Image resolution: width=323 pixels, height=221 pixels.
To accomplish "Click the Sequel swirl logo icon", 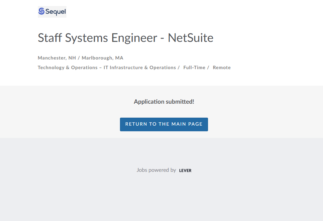I will (42, 12).
